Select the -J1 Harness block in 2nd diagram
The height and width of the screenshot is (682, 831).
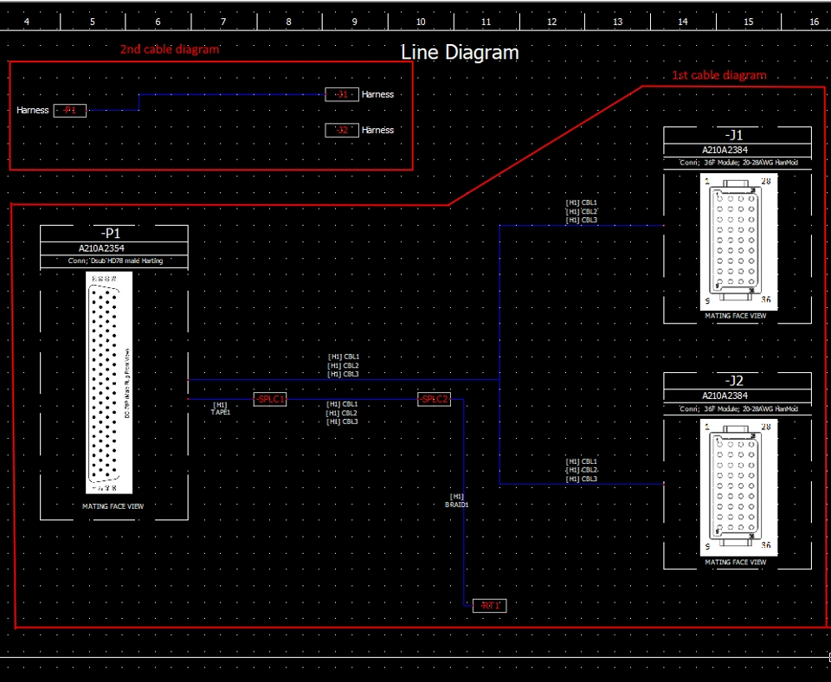pyautogui.click(x=342, y=94)
